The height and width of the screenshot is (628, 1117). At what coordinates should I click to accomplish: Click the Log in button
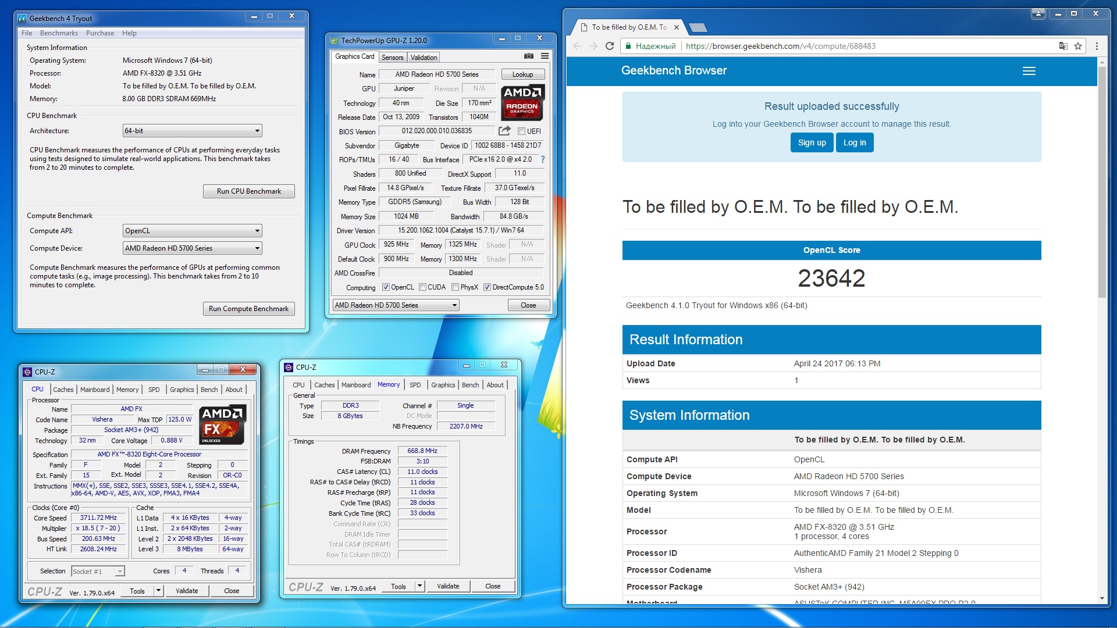coord(855,142)
